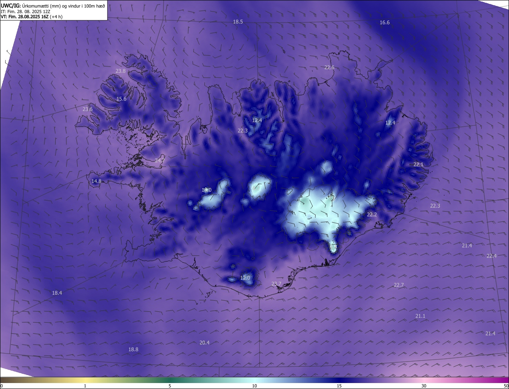Select the 22.7 value label
This screenshot has width=509, height=389.
click(398, 285)
